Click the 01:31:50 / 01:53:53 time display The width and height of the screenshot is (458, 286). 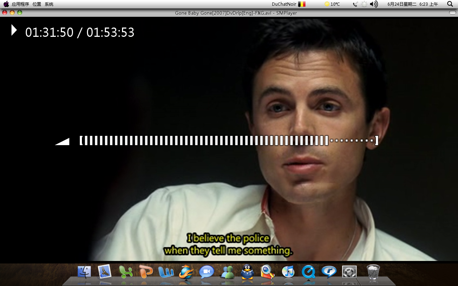click(80, 33)
